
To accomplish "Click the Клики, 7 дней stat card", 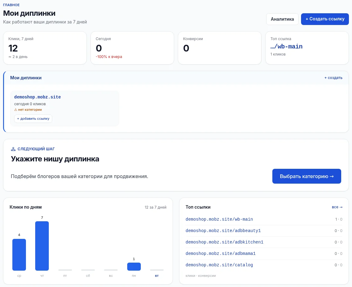I will click(45, 48).
